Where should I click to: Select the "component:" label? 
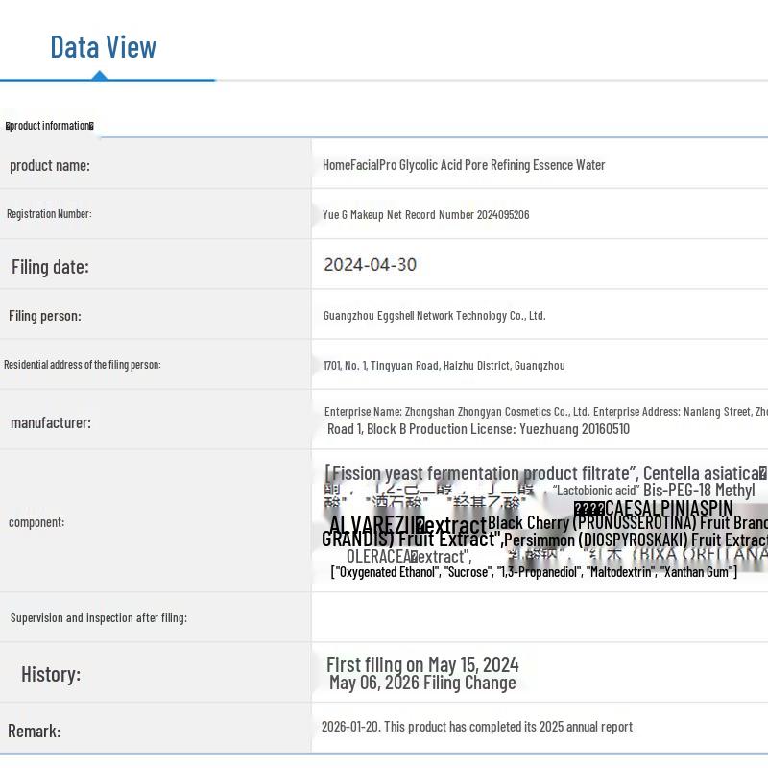pos(36,522)
